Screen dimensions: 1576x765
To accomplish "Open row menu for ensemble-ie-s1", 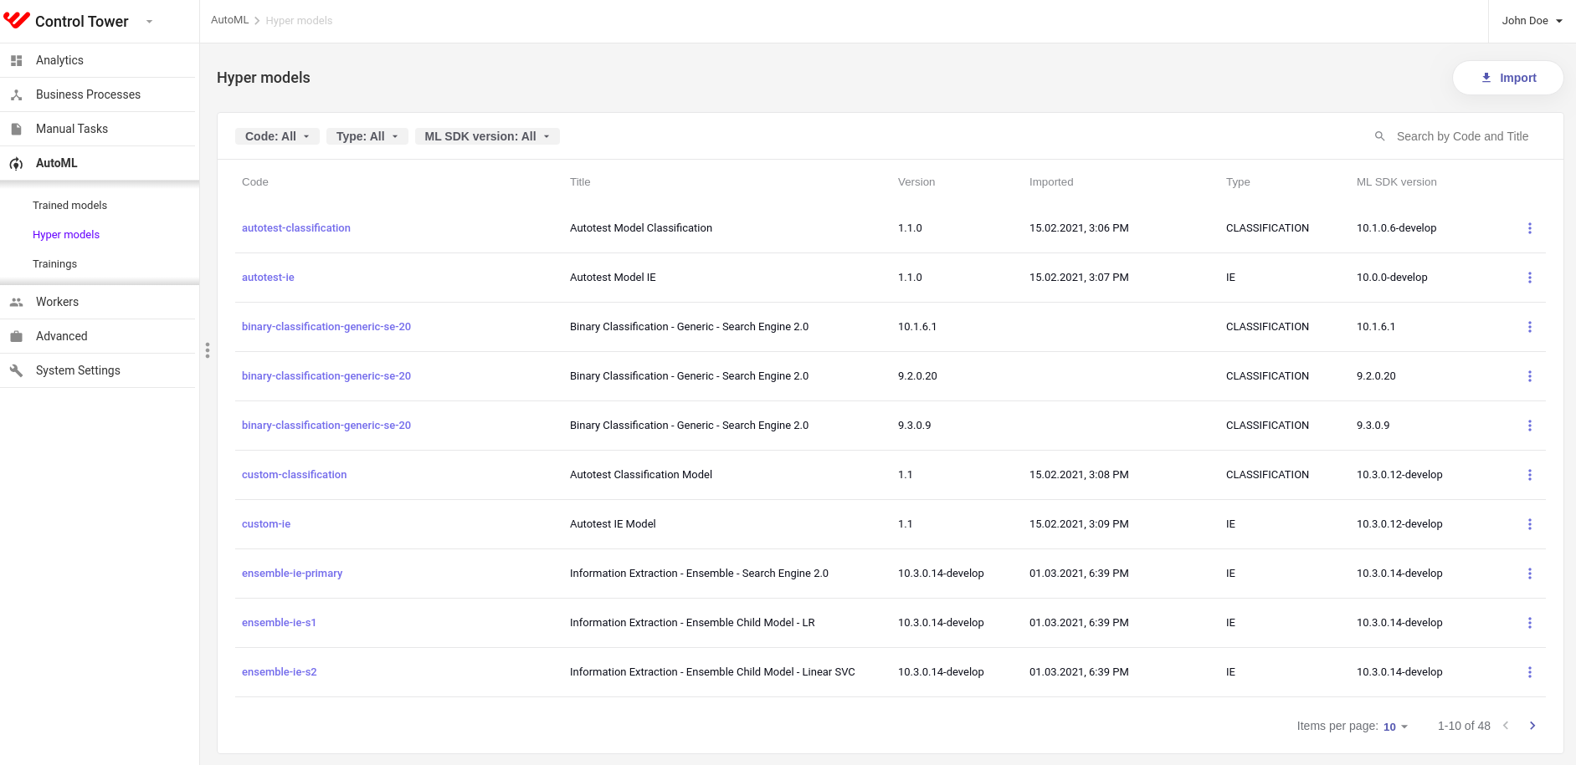I will (x=1530, y=623).
